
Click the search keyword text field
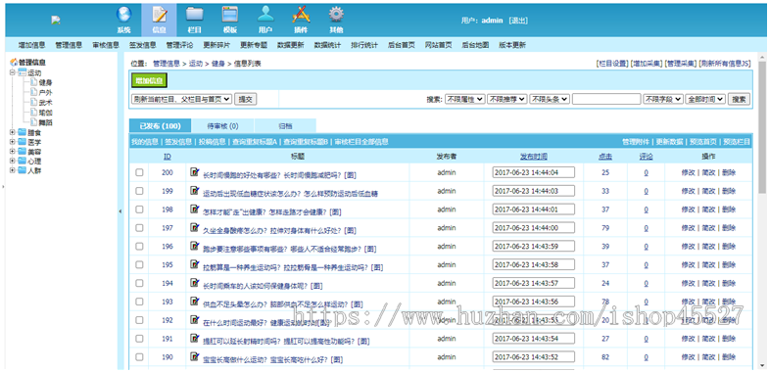coord(606,99)
